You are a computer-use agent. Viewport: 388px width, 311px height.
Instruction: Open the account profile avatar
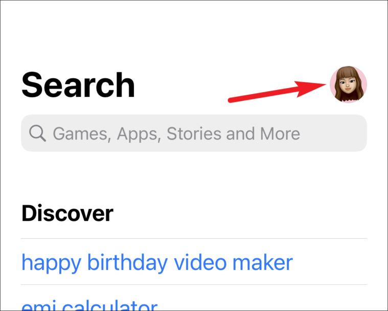pyautogui.click(x=348, y=85)
